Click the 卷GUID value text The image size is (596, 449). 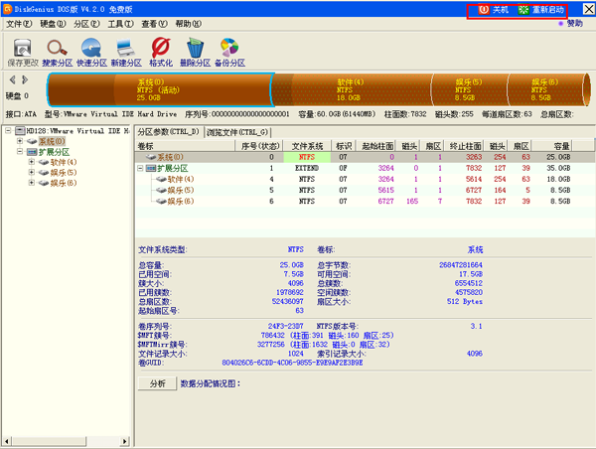coord(292,363)
